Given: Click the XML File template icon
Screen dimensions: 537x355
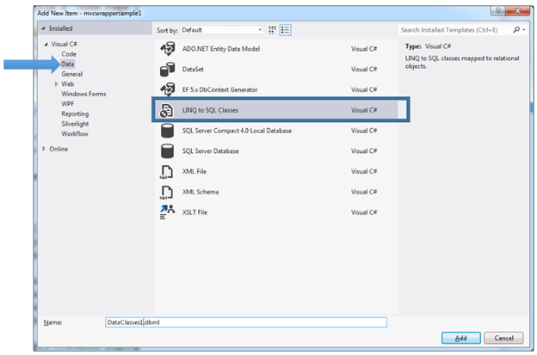Looking at the screenshot, I should [167, 172].
